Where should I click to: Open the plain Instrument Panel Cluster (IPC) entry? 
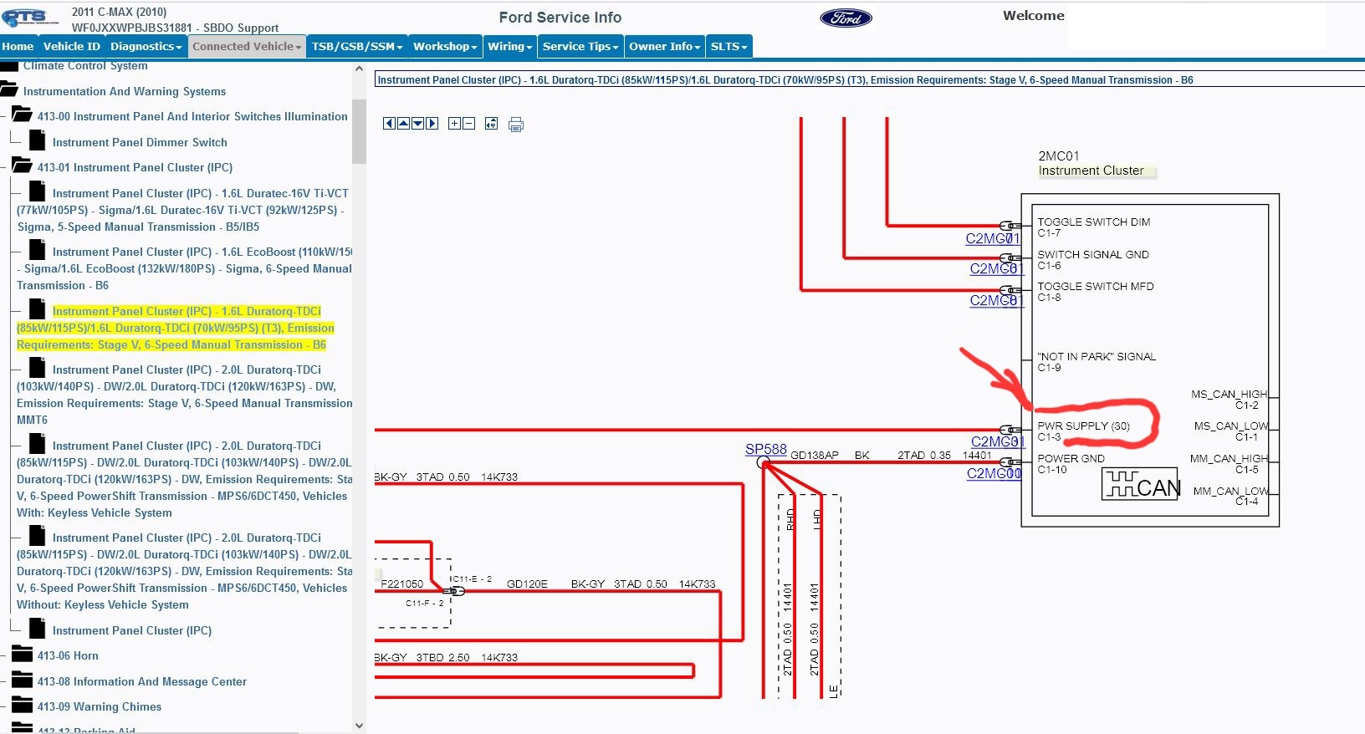pyautogui.click(x=132, y=631)
